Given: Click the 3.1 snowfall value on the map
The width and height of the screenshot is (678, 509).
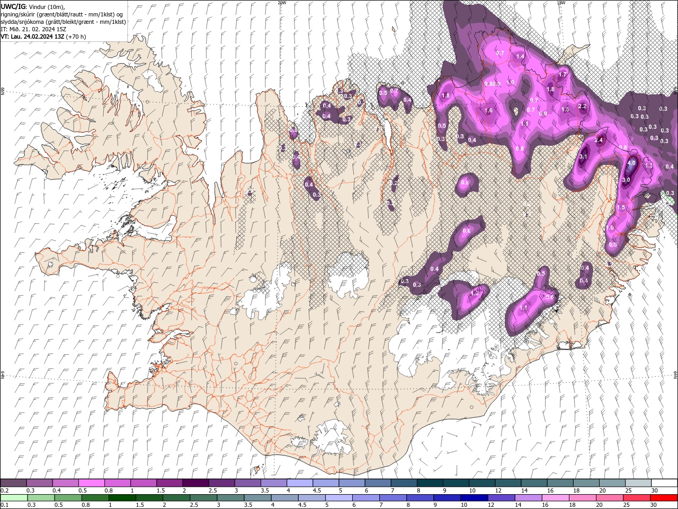Looking at the screenshot, I should click(584, 157).
